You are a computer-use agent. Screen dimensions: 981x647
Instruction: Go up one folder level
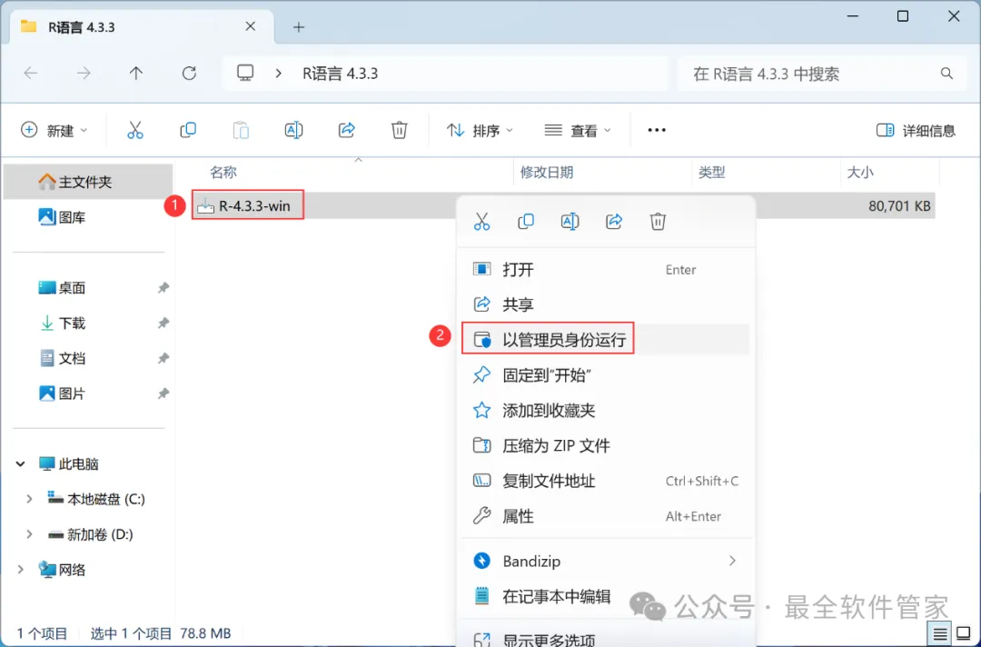pos(135,74)
